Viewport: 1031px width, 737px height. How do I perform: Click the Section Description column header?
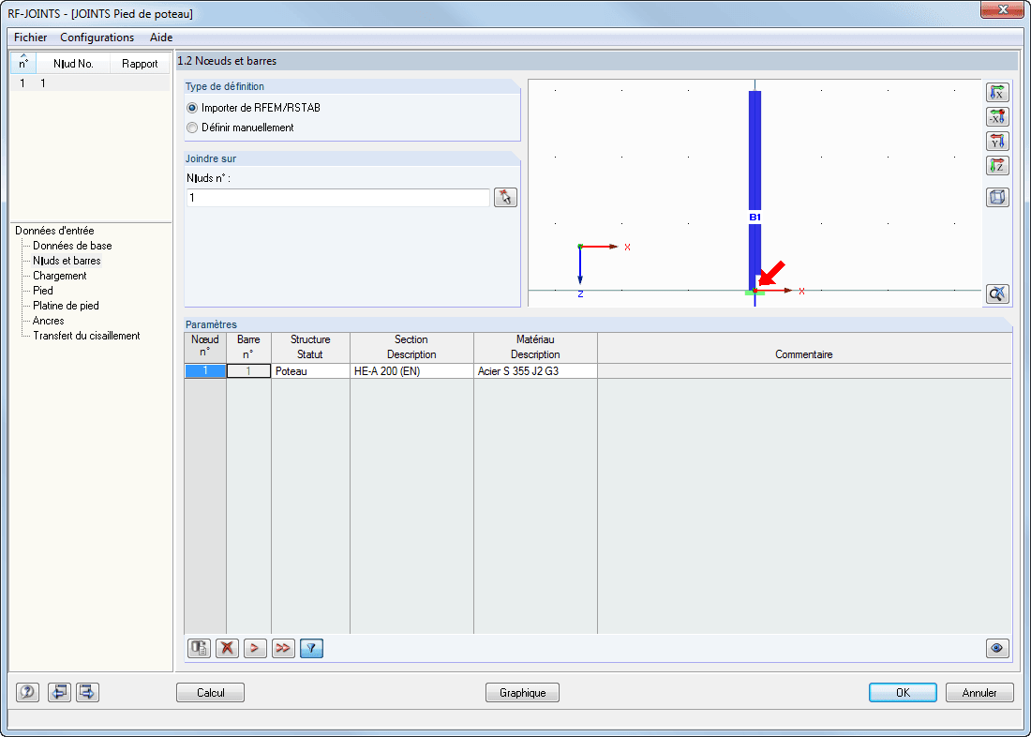point(411,347)
